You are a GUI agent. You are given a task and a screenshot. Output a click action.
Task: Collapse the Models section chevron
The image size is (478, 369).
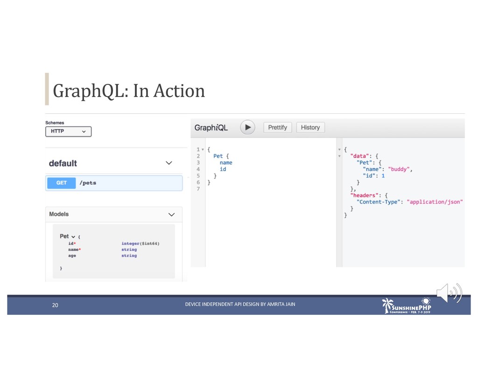click(172, 215)
